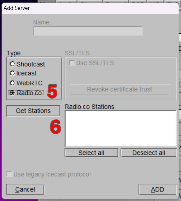The image size is (181, 201).
Task: Toggle Use legacy Icecast protocol checkbox
Action: coord(10,174)
